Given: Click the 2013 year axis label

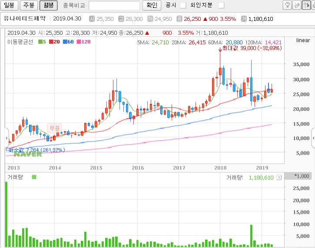Looking at the screenshot, I should [x=13, y=168].
